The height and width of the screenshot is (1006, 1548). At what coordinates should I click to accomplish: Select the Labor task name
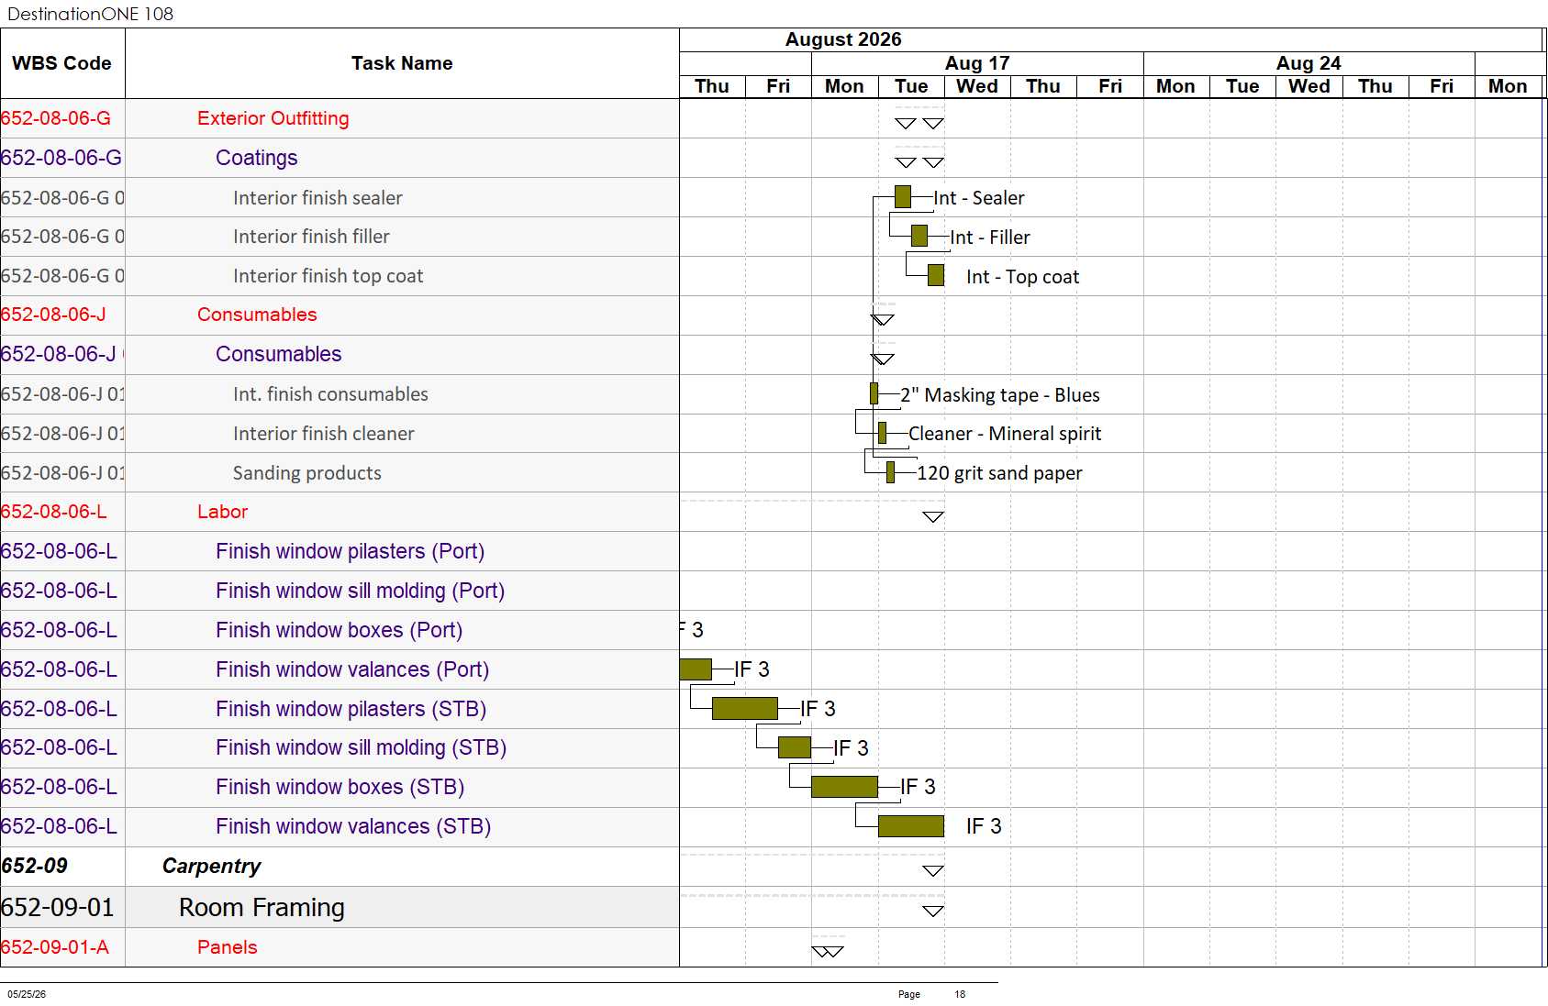click(x=223, y=512)
